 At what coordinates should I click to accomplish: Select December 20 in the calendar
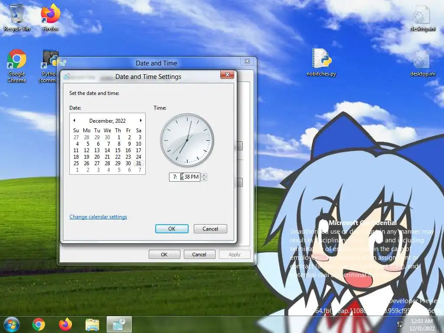point(97,157)
